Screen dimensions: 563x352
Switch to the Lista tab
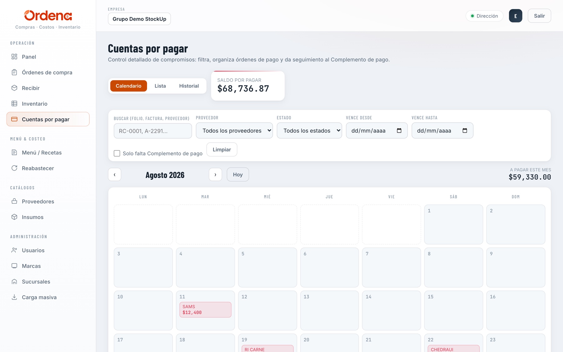click(160, 86)
